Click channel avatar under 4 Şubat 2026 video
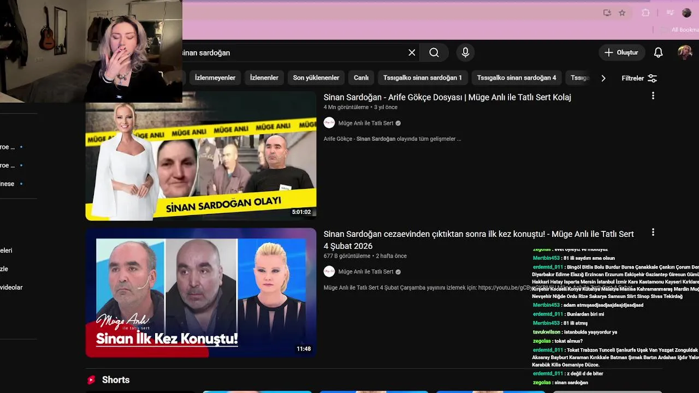 click(x=329, y=271)
